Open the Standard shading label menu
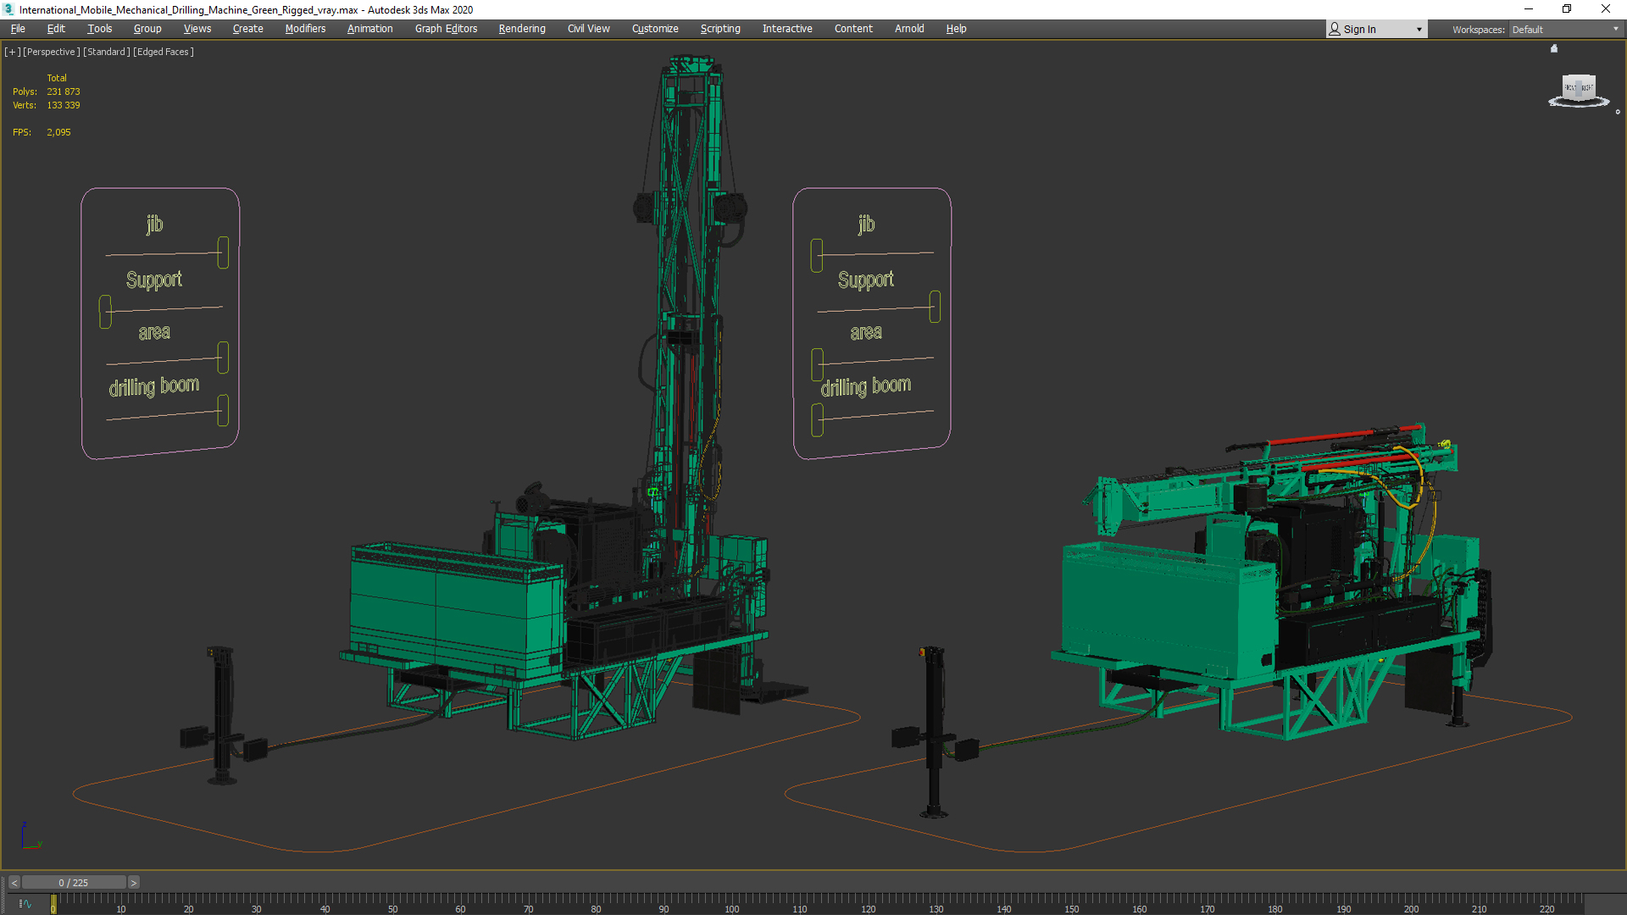Viewport: 1627px width, 915px height. [x=107, y=52]
